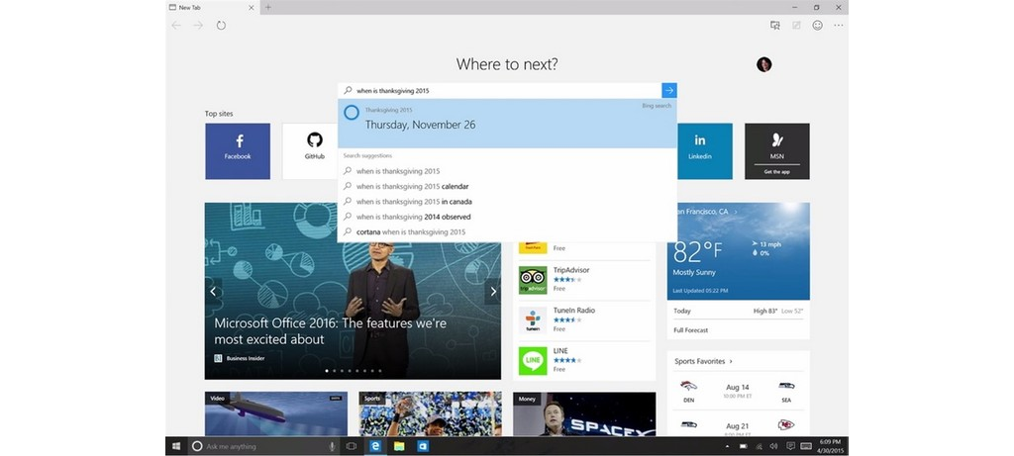Submit search with blue arrow button
This screenshot has height=456, width=1014.
[669, 90]
